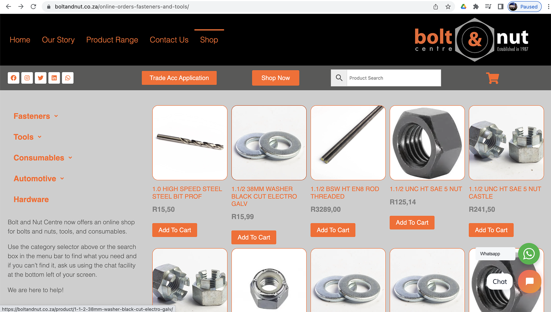Viewport: 551px width, 312px height.
Task: Bookmark this page with the star icon
Action: pos(448,7)
